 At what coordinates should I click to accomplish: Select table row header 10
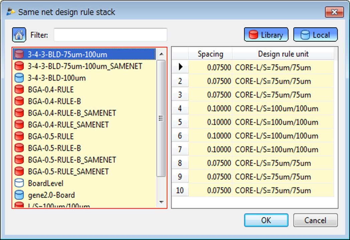point(180,190)
